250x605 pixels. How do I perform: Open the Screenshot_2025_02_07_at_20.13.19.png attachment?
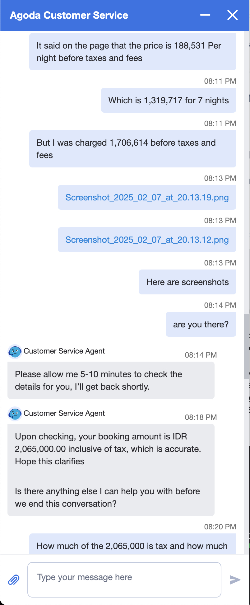(x=147, y=197)
